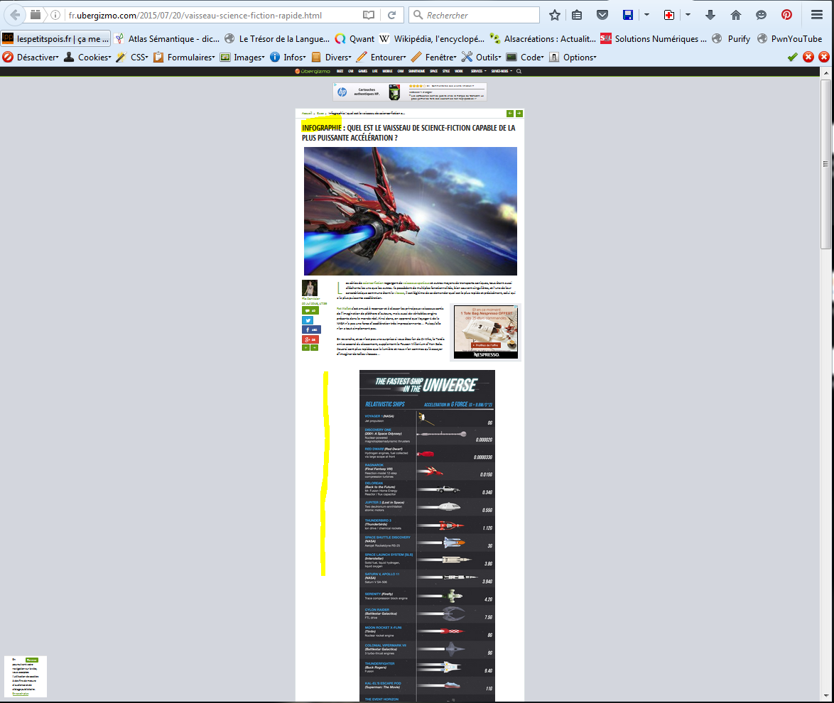Click the vertical scrollbar thumb
The width and height of the screenshot is (834, 703).
click(825, 164)
